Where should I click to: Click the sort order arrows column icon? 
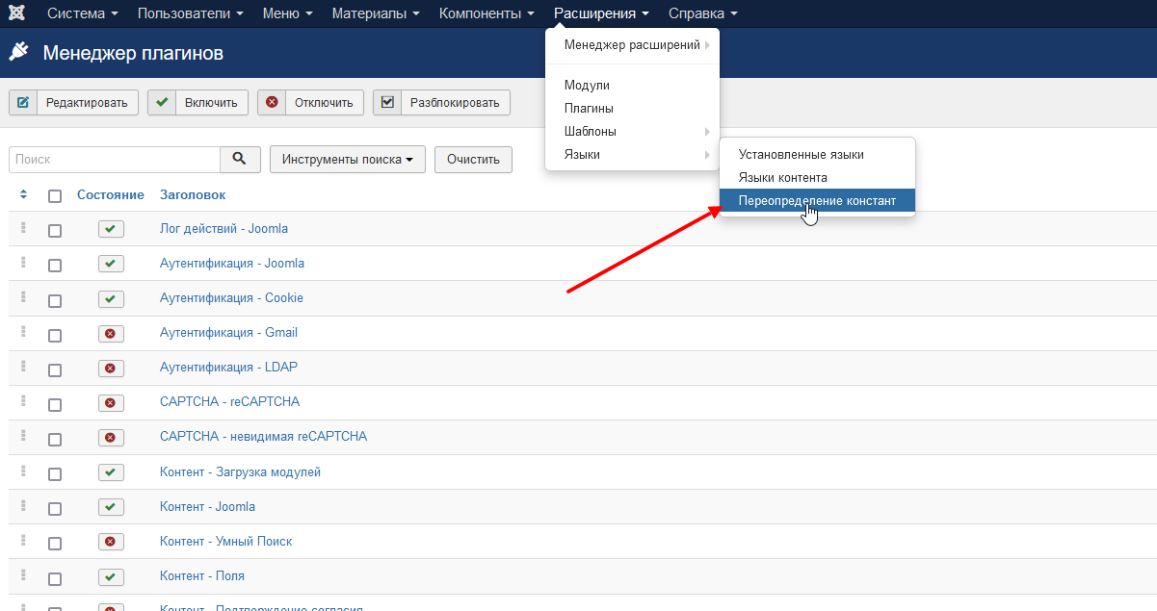[x=23, y=195]
